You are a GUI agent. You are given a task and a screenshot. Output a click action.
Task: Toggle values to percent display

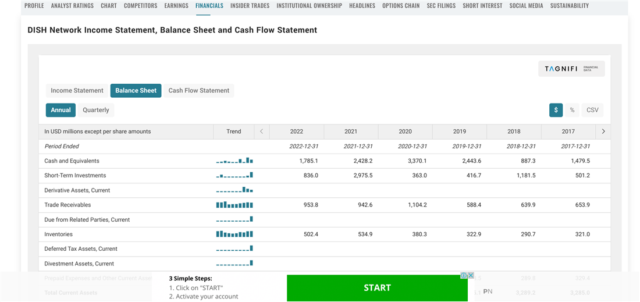[x=572, y=110]
